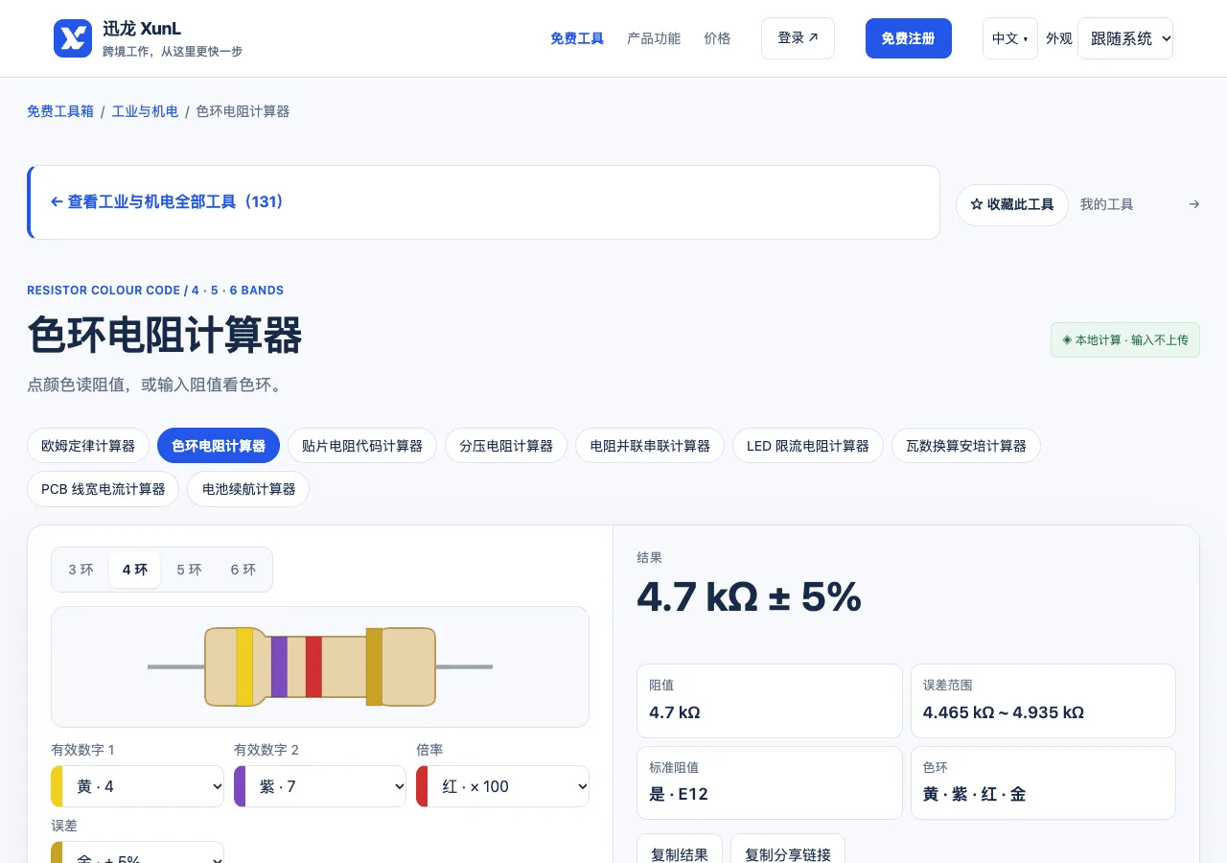Select the 色环电阻计算器 pill
This screenshot has height=863, width=1227.
[x=219, y=446]
